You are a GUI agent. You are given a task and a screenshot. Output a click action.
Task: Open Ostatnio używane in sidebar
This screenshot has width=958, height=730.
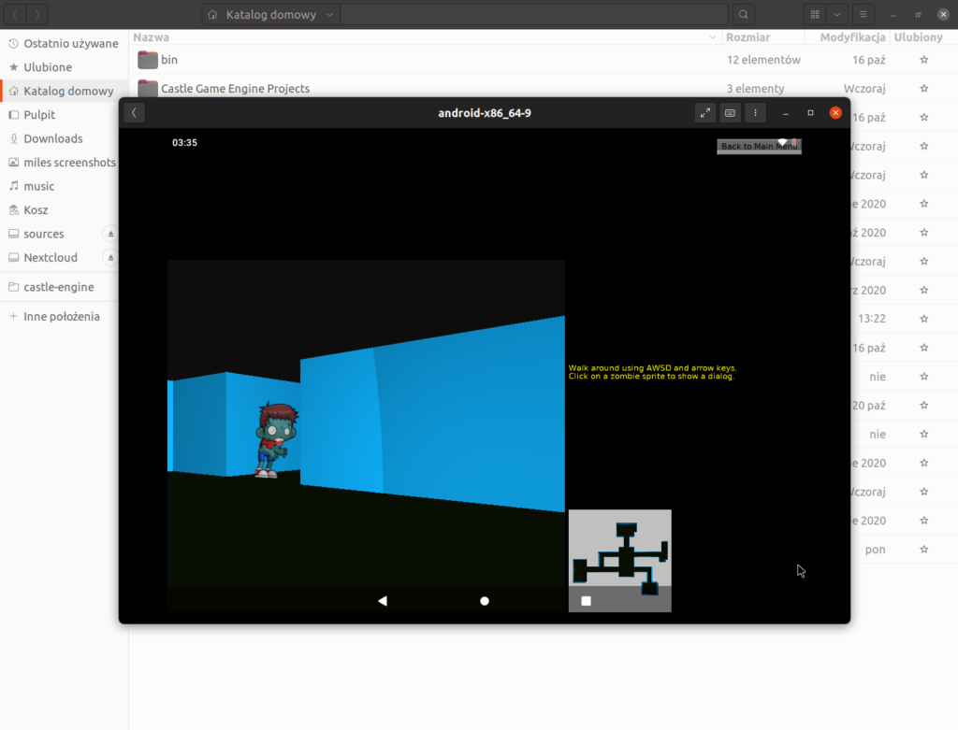(64, 43)
